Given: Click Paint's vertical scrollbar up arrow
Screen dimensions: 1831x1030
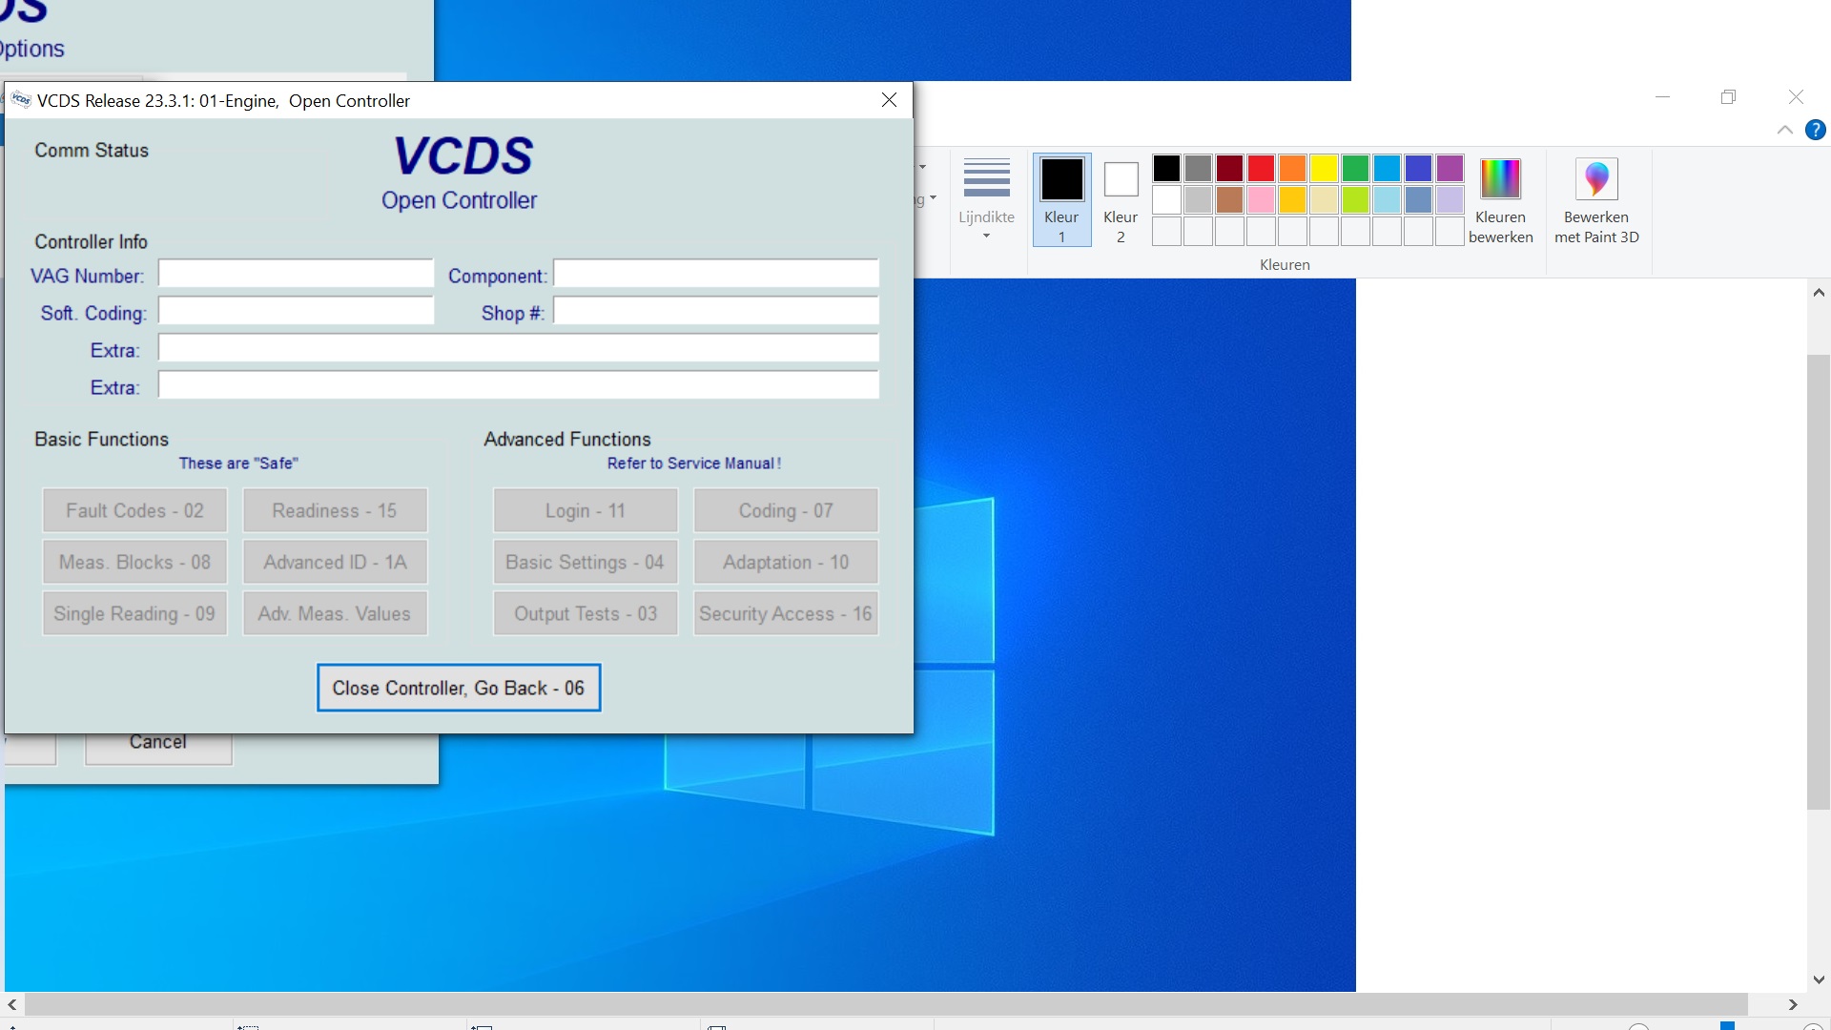Looking at the screenshot, I should [1819, 293].
